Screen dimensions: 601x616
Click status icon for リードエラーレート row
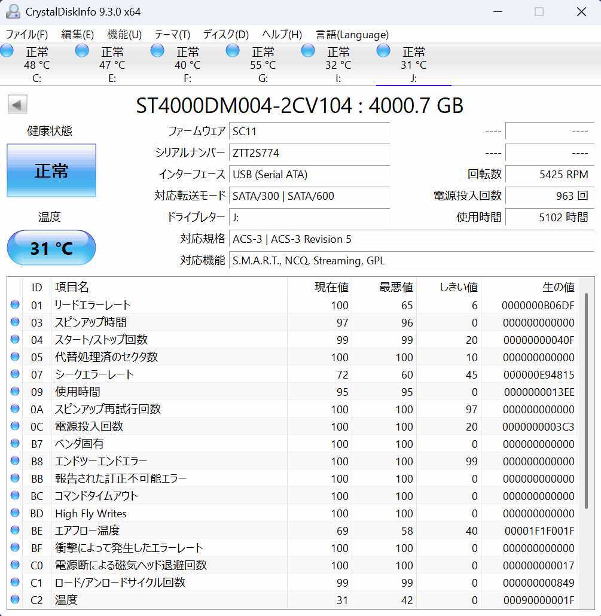point(15,304)
